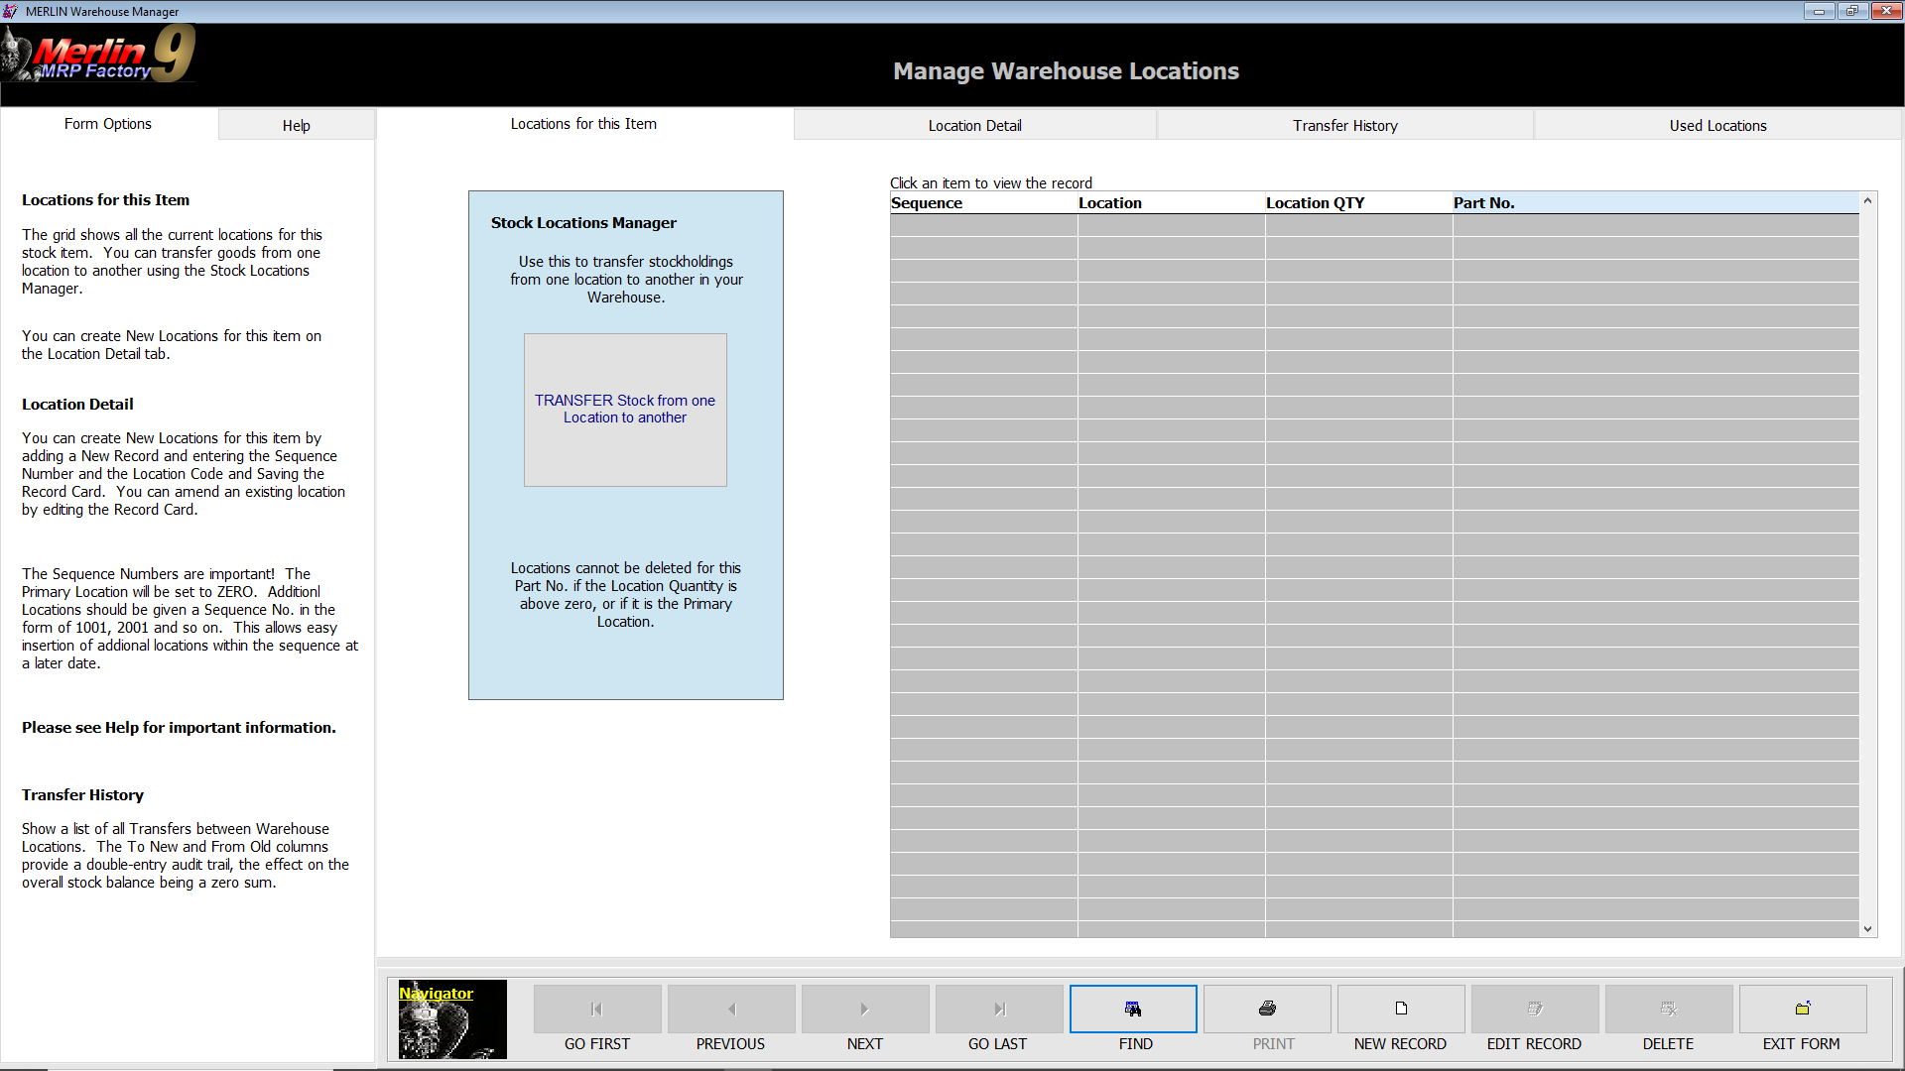
Task: Open the Transfer History tab
Action: [1344, 126]
